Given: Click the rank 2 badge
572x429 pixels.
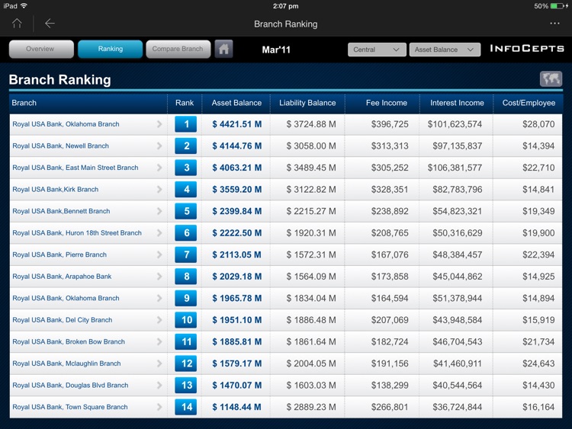Looking at the screenshot, I should [185, 146].
